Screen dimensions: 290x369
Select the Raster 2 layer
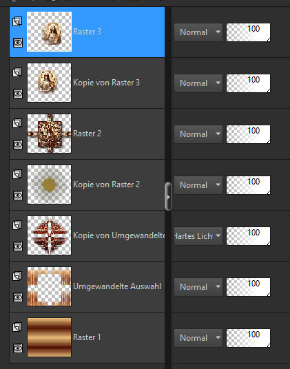click(x=87, y=134)
